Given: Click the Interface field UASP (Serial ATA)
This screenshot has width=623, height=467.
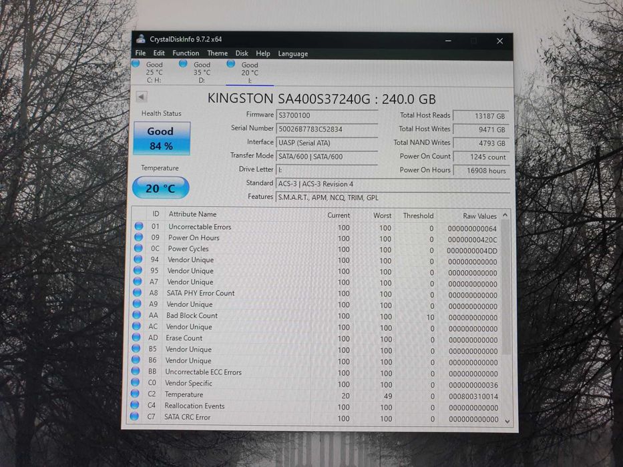Looking at the screenshot, I should click(x=327, y=143).
